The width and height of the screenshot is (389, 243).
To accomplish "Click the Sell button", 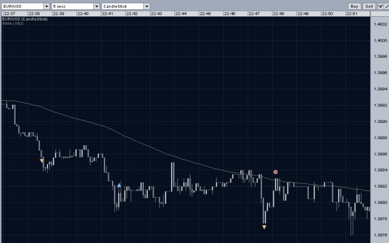I will (369, 6).
